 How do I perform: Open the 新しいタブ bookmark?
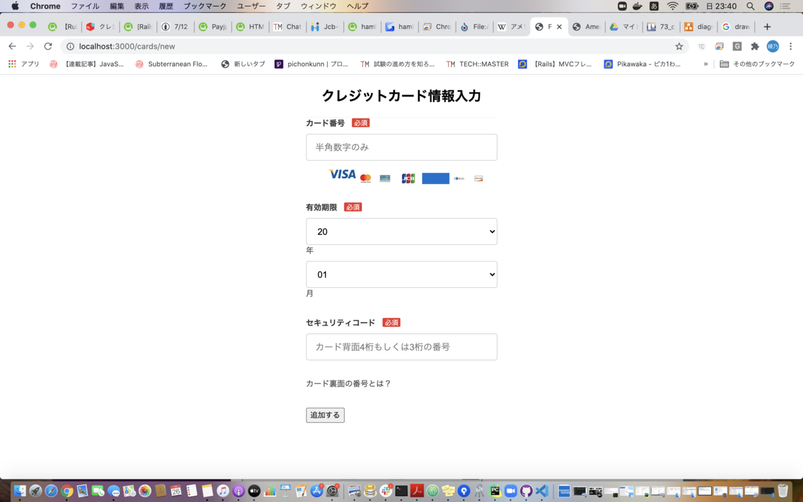pyautogui.click(x=243, y=64)
